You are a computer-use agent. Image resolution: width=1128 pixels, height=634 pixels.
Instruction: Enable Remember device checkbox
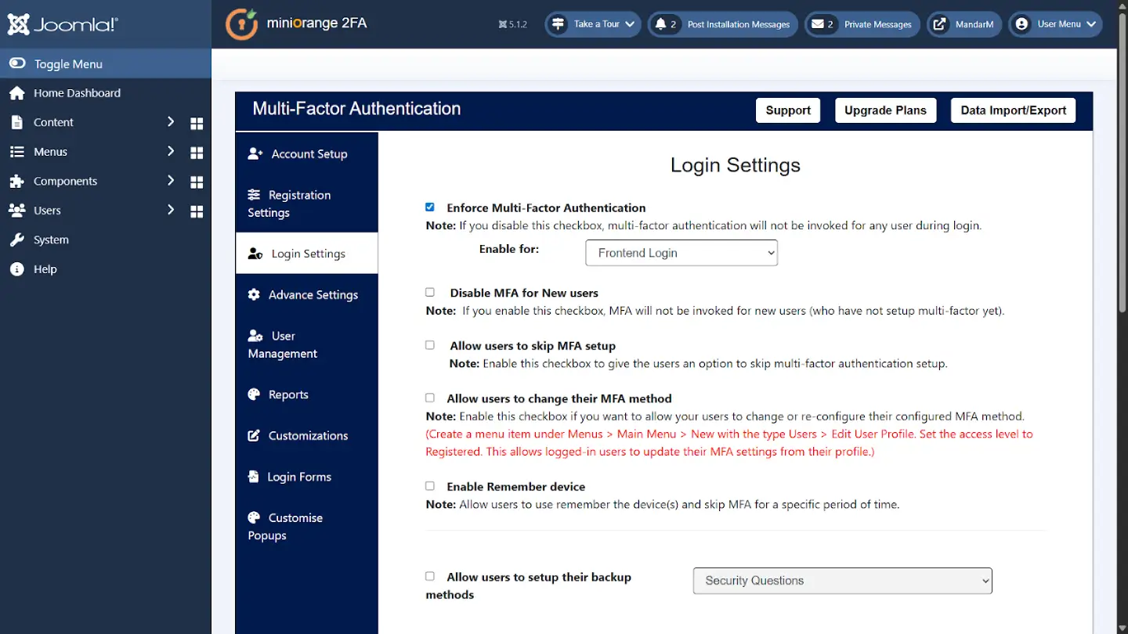430,486
